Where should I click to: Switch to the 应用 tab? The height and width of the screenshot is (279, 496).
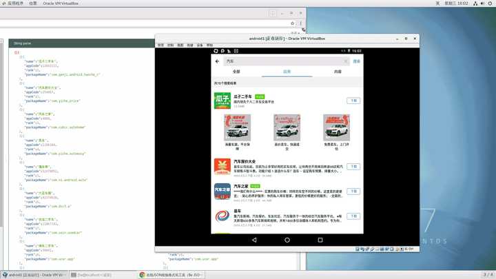287,72
